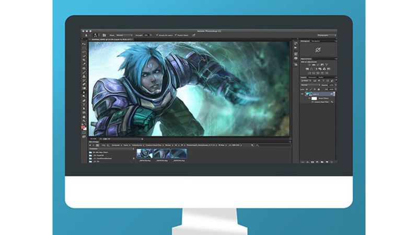This screenshot has height=235, width=418.
Task: Switch to the Histogram tab
Action: pos(305,41)
